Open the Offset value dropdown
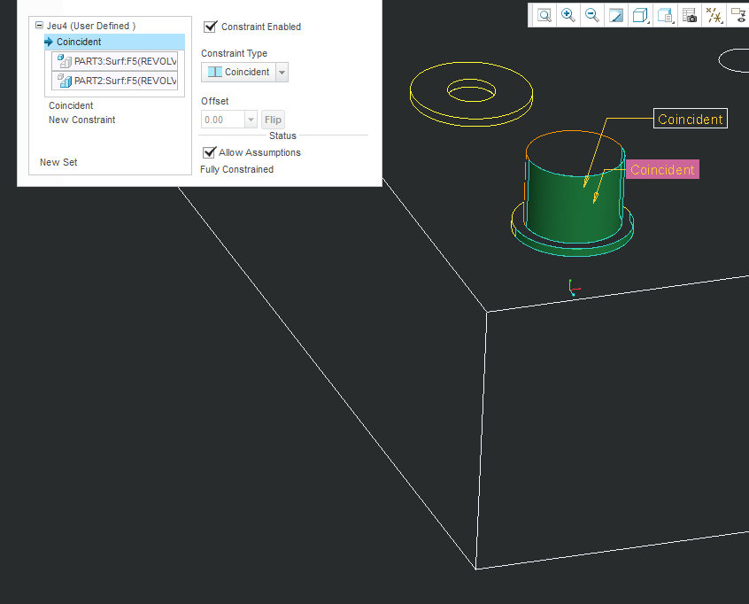749x604 pixels. pos(250,119)
